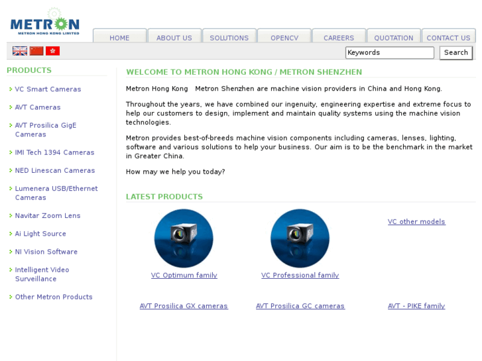This screenshot has height=361, width=482.
Task: Select the OPENCV tab
Action: tap(284, 36)
